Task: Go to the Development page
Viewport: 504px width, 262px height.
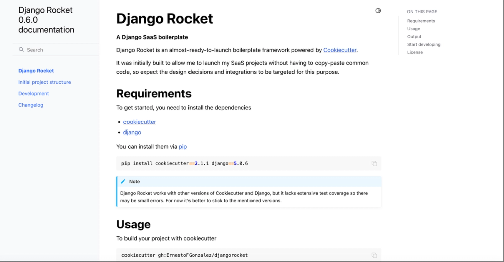Action: [x=33, y=94]
